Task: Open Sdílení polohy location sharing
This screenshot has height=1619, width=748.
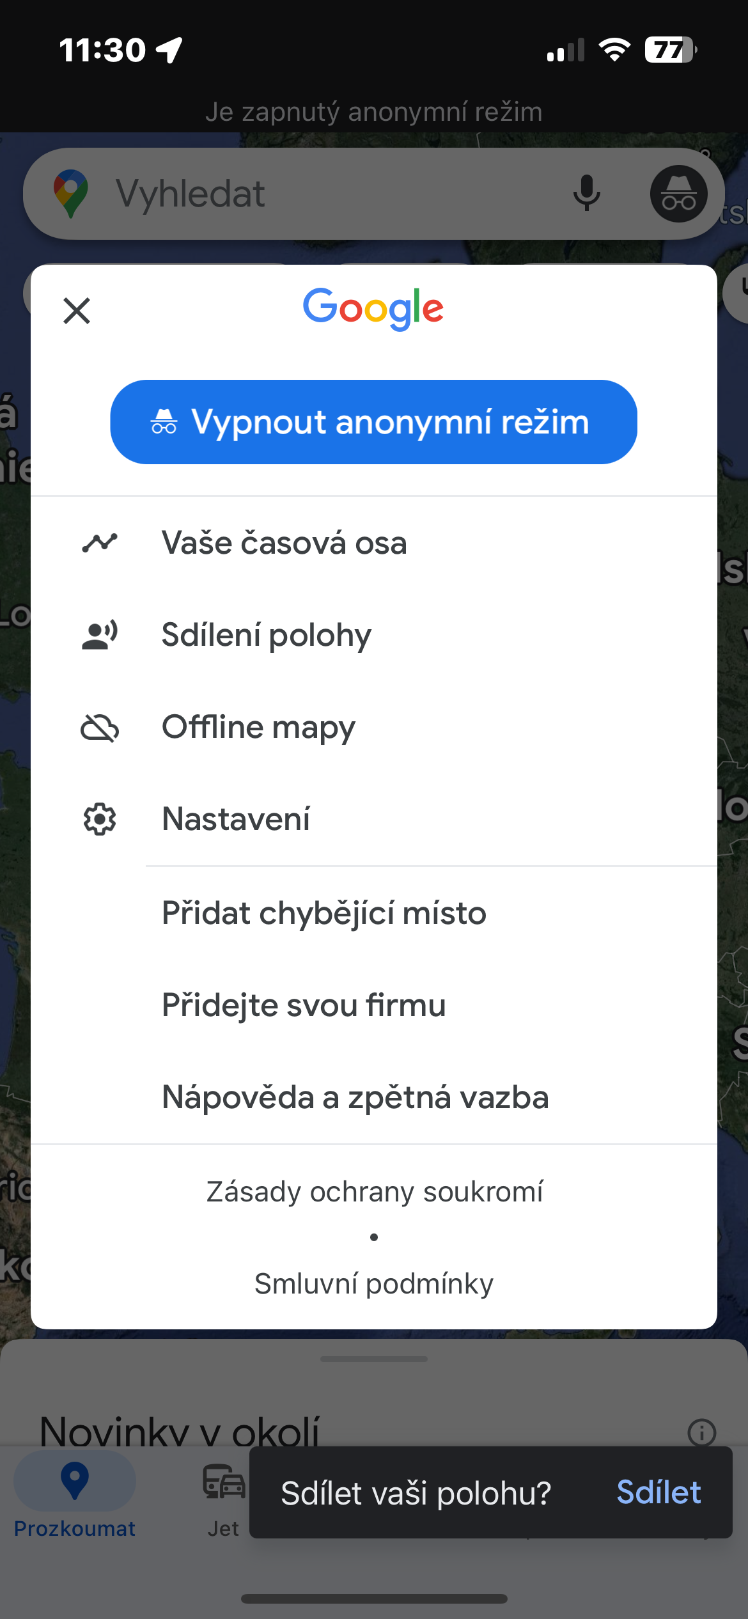Action: click(266, 636)
